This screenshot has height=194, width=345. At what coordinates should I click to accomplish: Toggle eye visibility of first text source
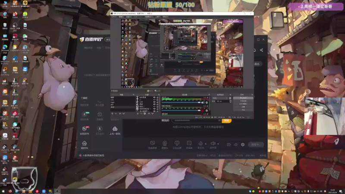pyautogui.click(x=154, y=97)
